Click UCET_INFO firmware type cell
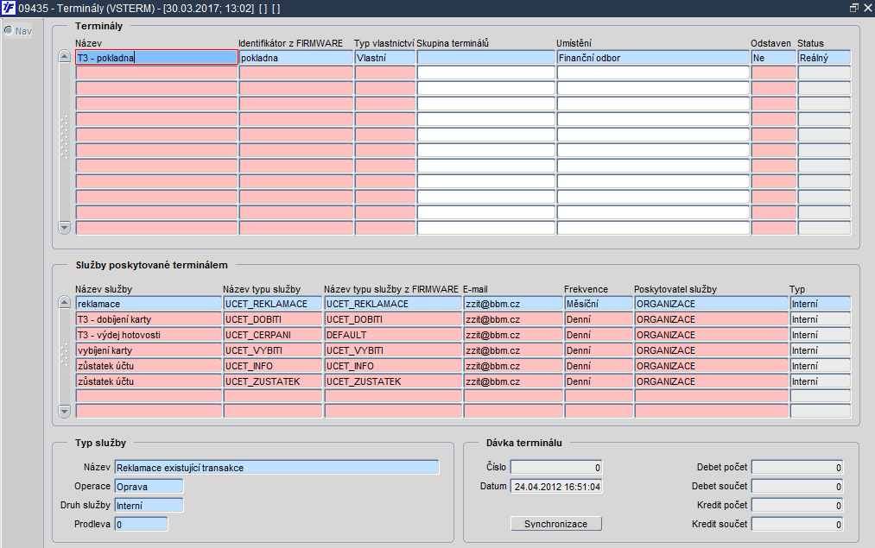875x548 pixels. (393, 366)
